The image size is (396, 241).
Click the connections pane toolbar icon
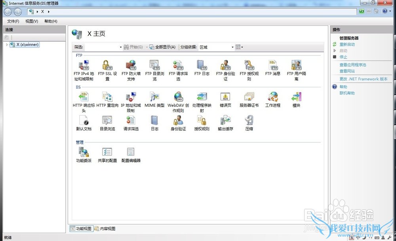7,37
